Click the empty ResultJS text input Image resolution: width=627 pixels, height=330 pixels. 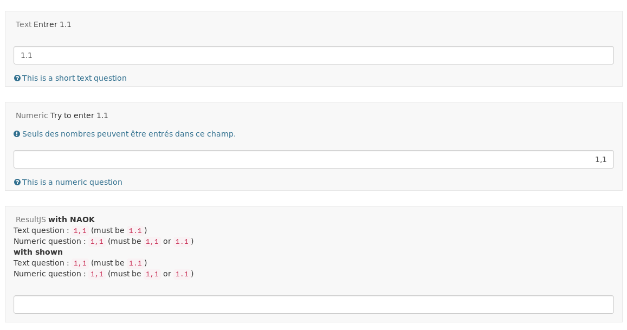pyautogui.click(x=313, y=305)
